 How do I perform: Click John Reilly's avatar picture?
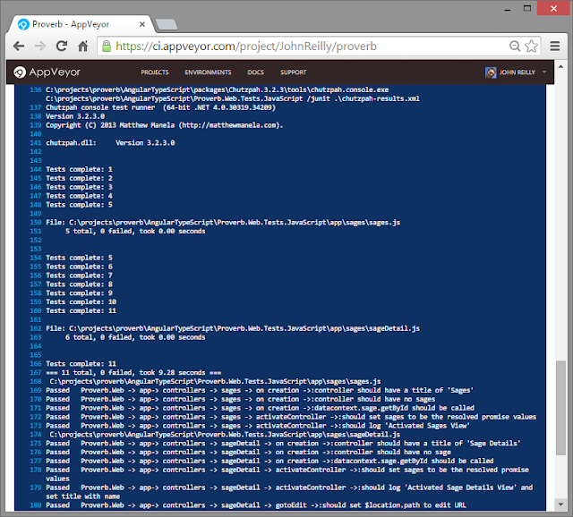(491, 72)
